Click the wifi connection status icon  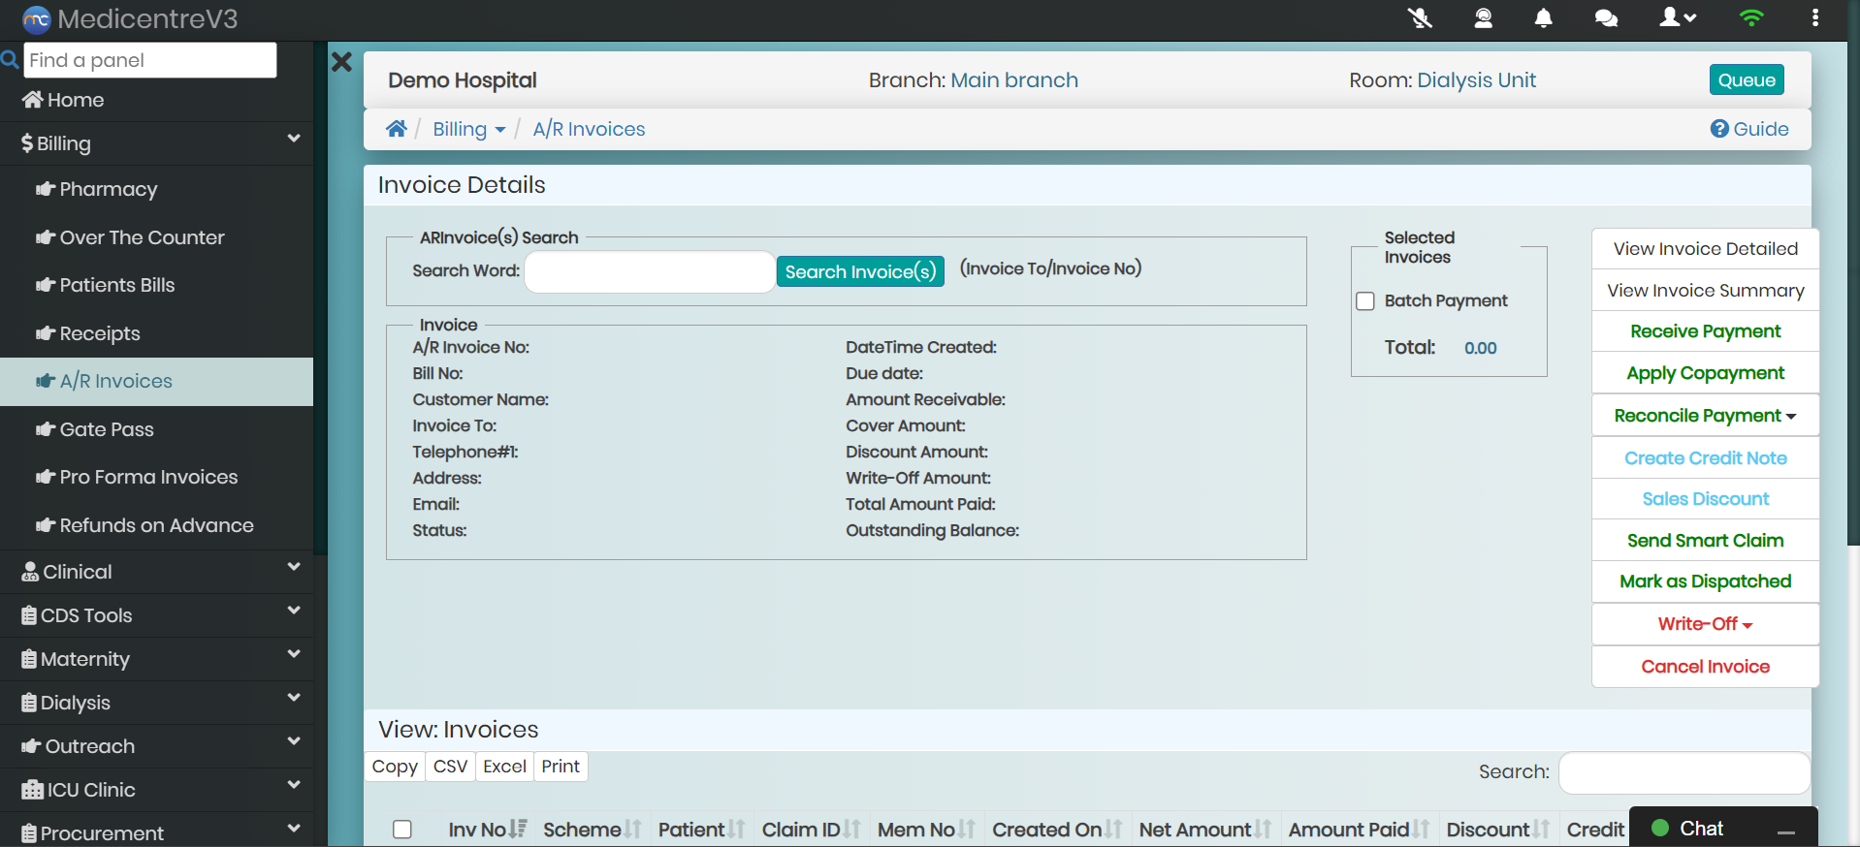coord(1750,18)
